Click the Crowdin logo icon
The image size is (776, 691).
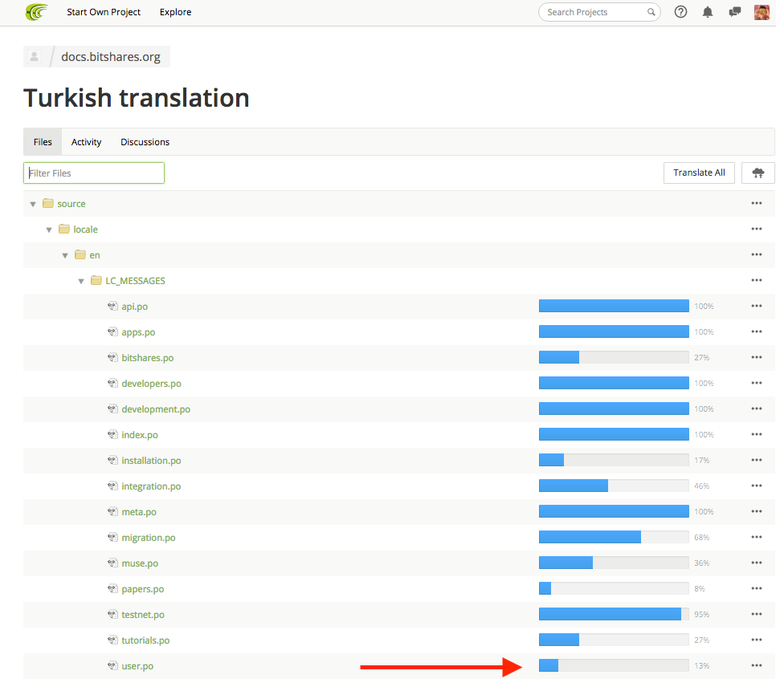pos(37,12)
